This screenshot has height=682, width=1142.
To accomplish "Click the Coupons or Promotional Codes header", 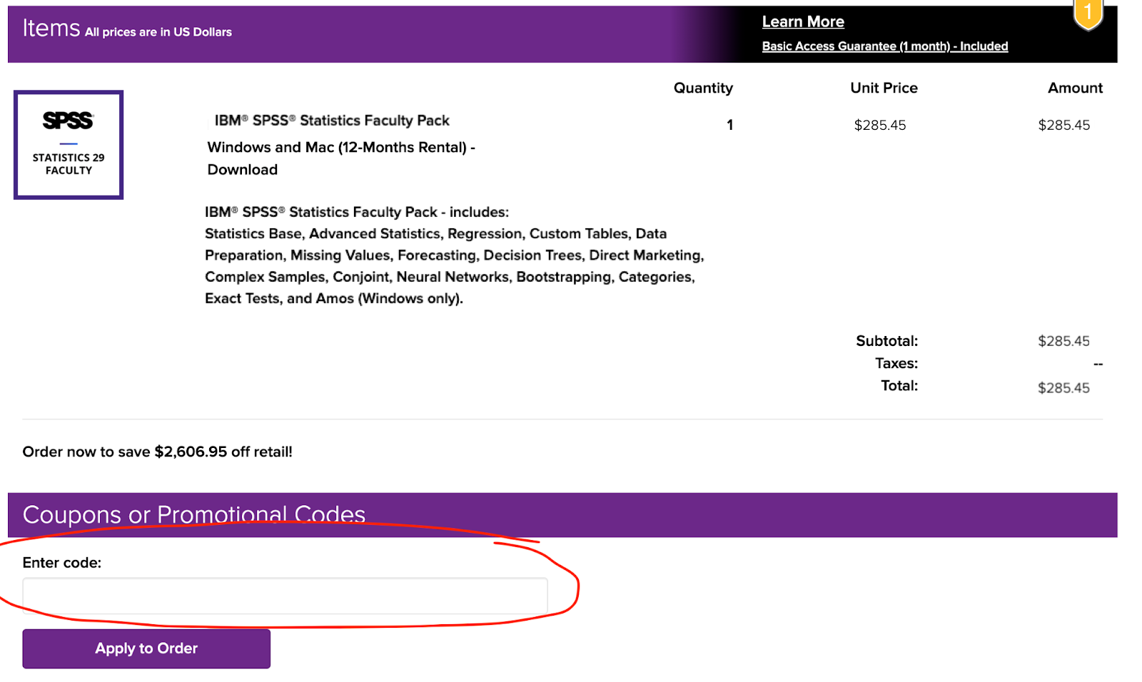I will point(194,514).
